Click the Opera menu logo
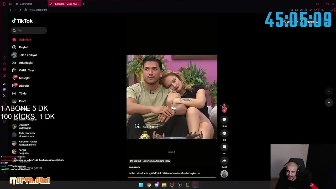This screenshot has width=336, height=189. [x=4, y=4]
